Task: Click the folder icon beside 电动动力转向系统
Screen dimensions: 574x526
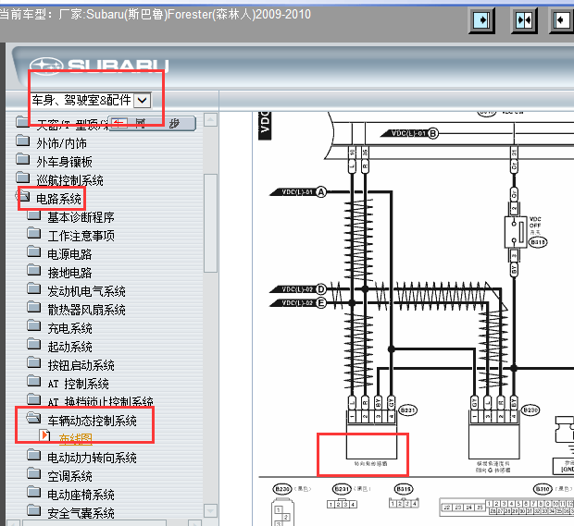Action: (34, 455)
